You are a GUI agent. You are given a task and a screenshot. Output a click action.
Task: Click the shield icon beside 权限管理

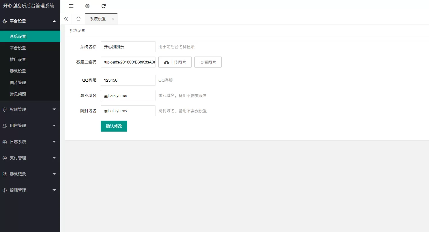click(4, 109)
